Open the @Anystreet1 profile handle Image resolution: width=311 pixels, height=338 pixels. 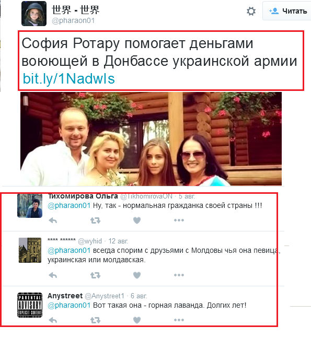[105, 296]
